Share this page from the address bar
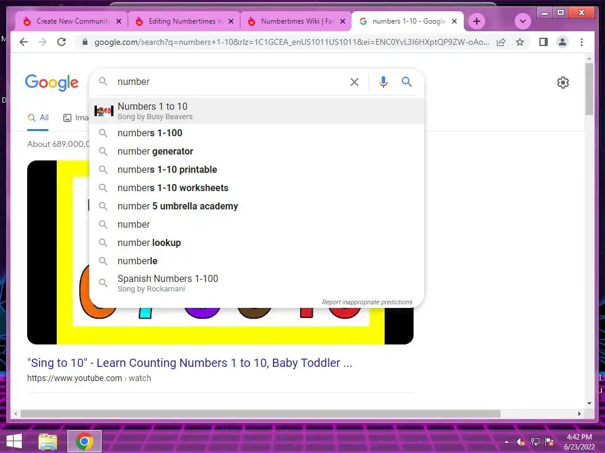 pyautogui.click(x=501, y=42)
